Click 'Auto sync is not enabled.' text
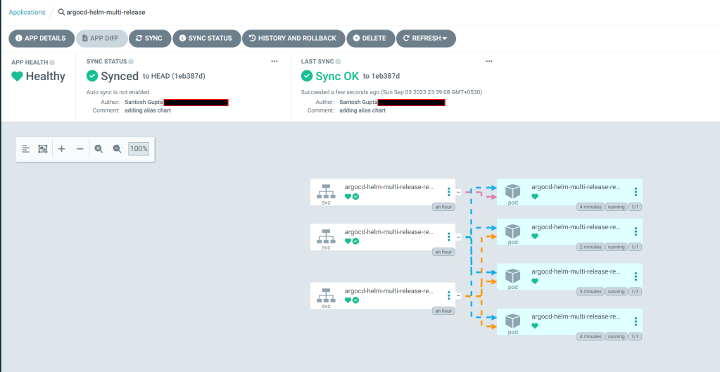This screenshot has width=720, height=372. click(118, 92)
